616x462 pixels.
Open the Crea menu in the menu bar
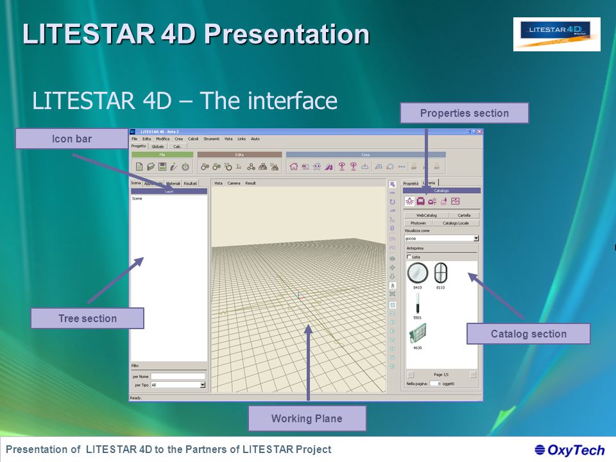pyautogui.click(x=179, y=139)
